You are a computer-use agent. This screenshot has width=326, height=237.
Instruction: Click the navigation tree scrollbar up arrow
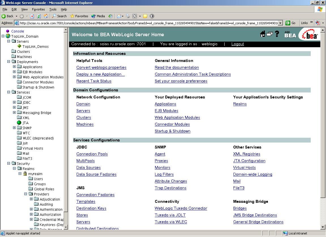click(66, 30)
